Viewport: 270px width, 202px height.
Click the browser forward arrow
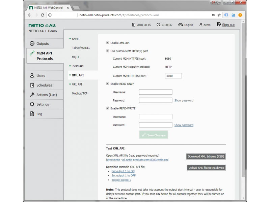click(x=36, y=15)
